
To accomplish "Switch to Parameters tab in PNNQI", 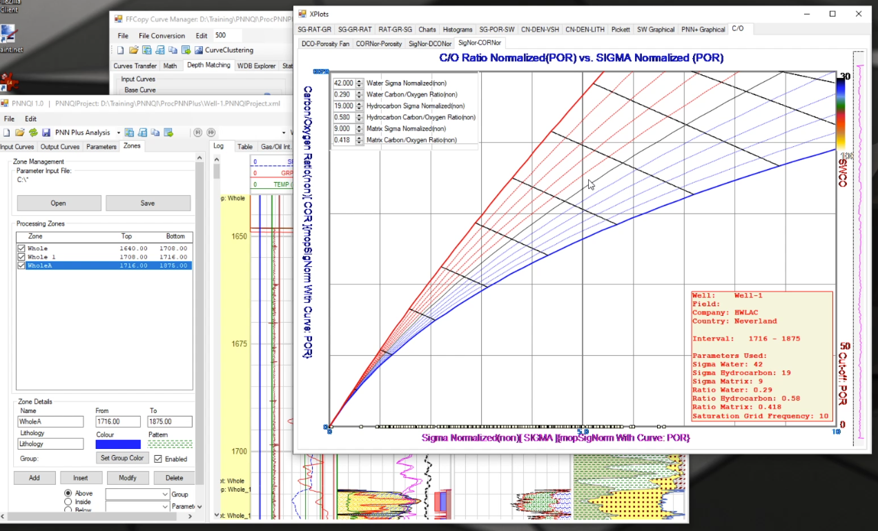I will point(101,147).
